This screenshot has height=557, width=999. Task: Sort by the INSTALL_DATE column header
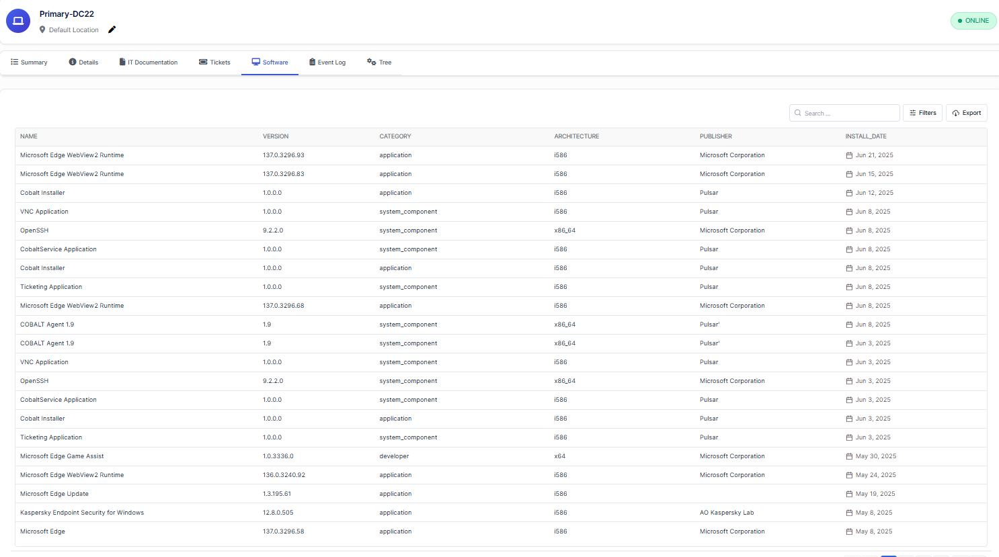866,136
